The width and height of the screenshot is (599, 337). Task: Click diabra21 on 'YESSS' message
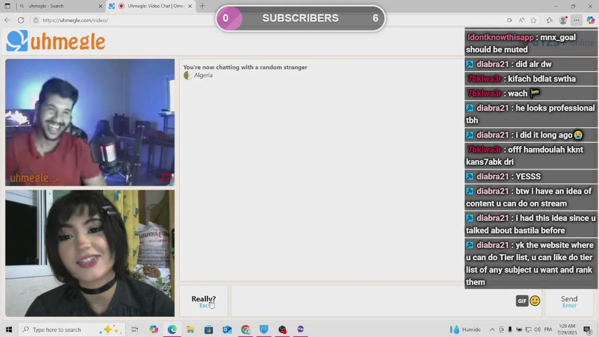point(492,176)
